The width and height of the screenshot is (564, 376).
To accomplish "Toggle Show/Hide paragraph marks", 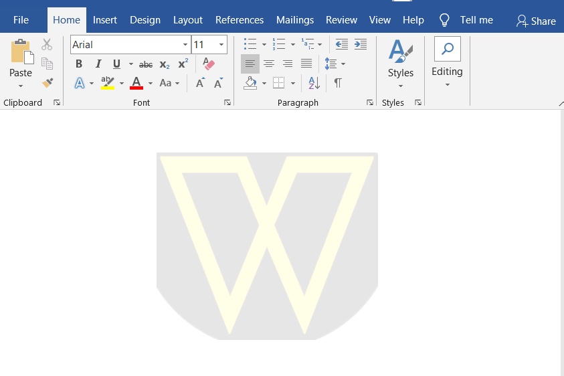I will click(338, 84).
